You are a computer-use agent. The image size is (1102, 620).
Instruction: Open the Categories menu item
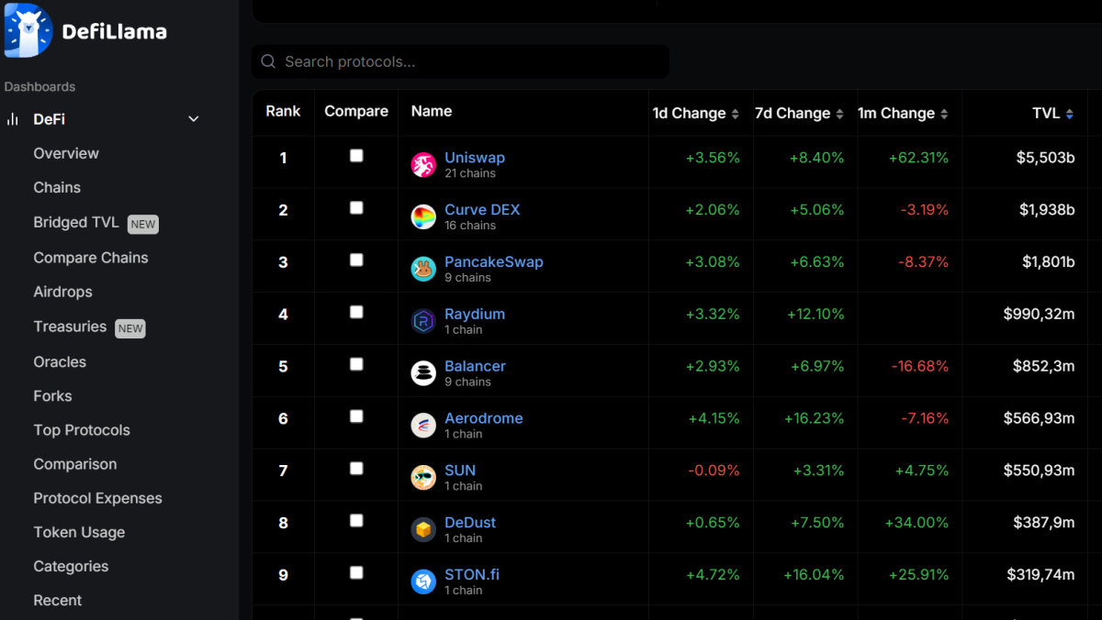71,566
